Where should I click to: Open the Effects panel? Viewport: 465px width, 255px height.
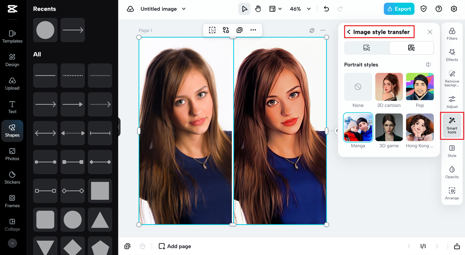(452, 55)
